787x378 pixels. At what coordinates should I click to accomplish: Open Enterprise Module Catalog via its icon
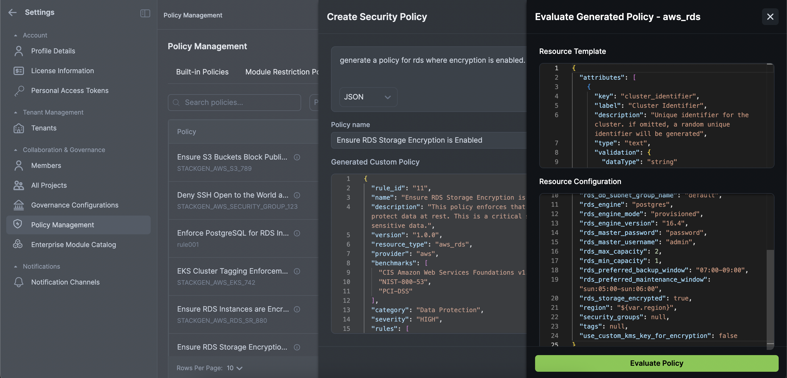[x=18, y=244]
